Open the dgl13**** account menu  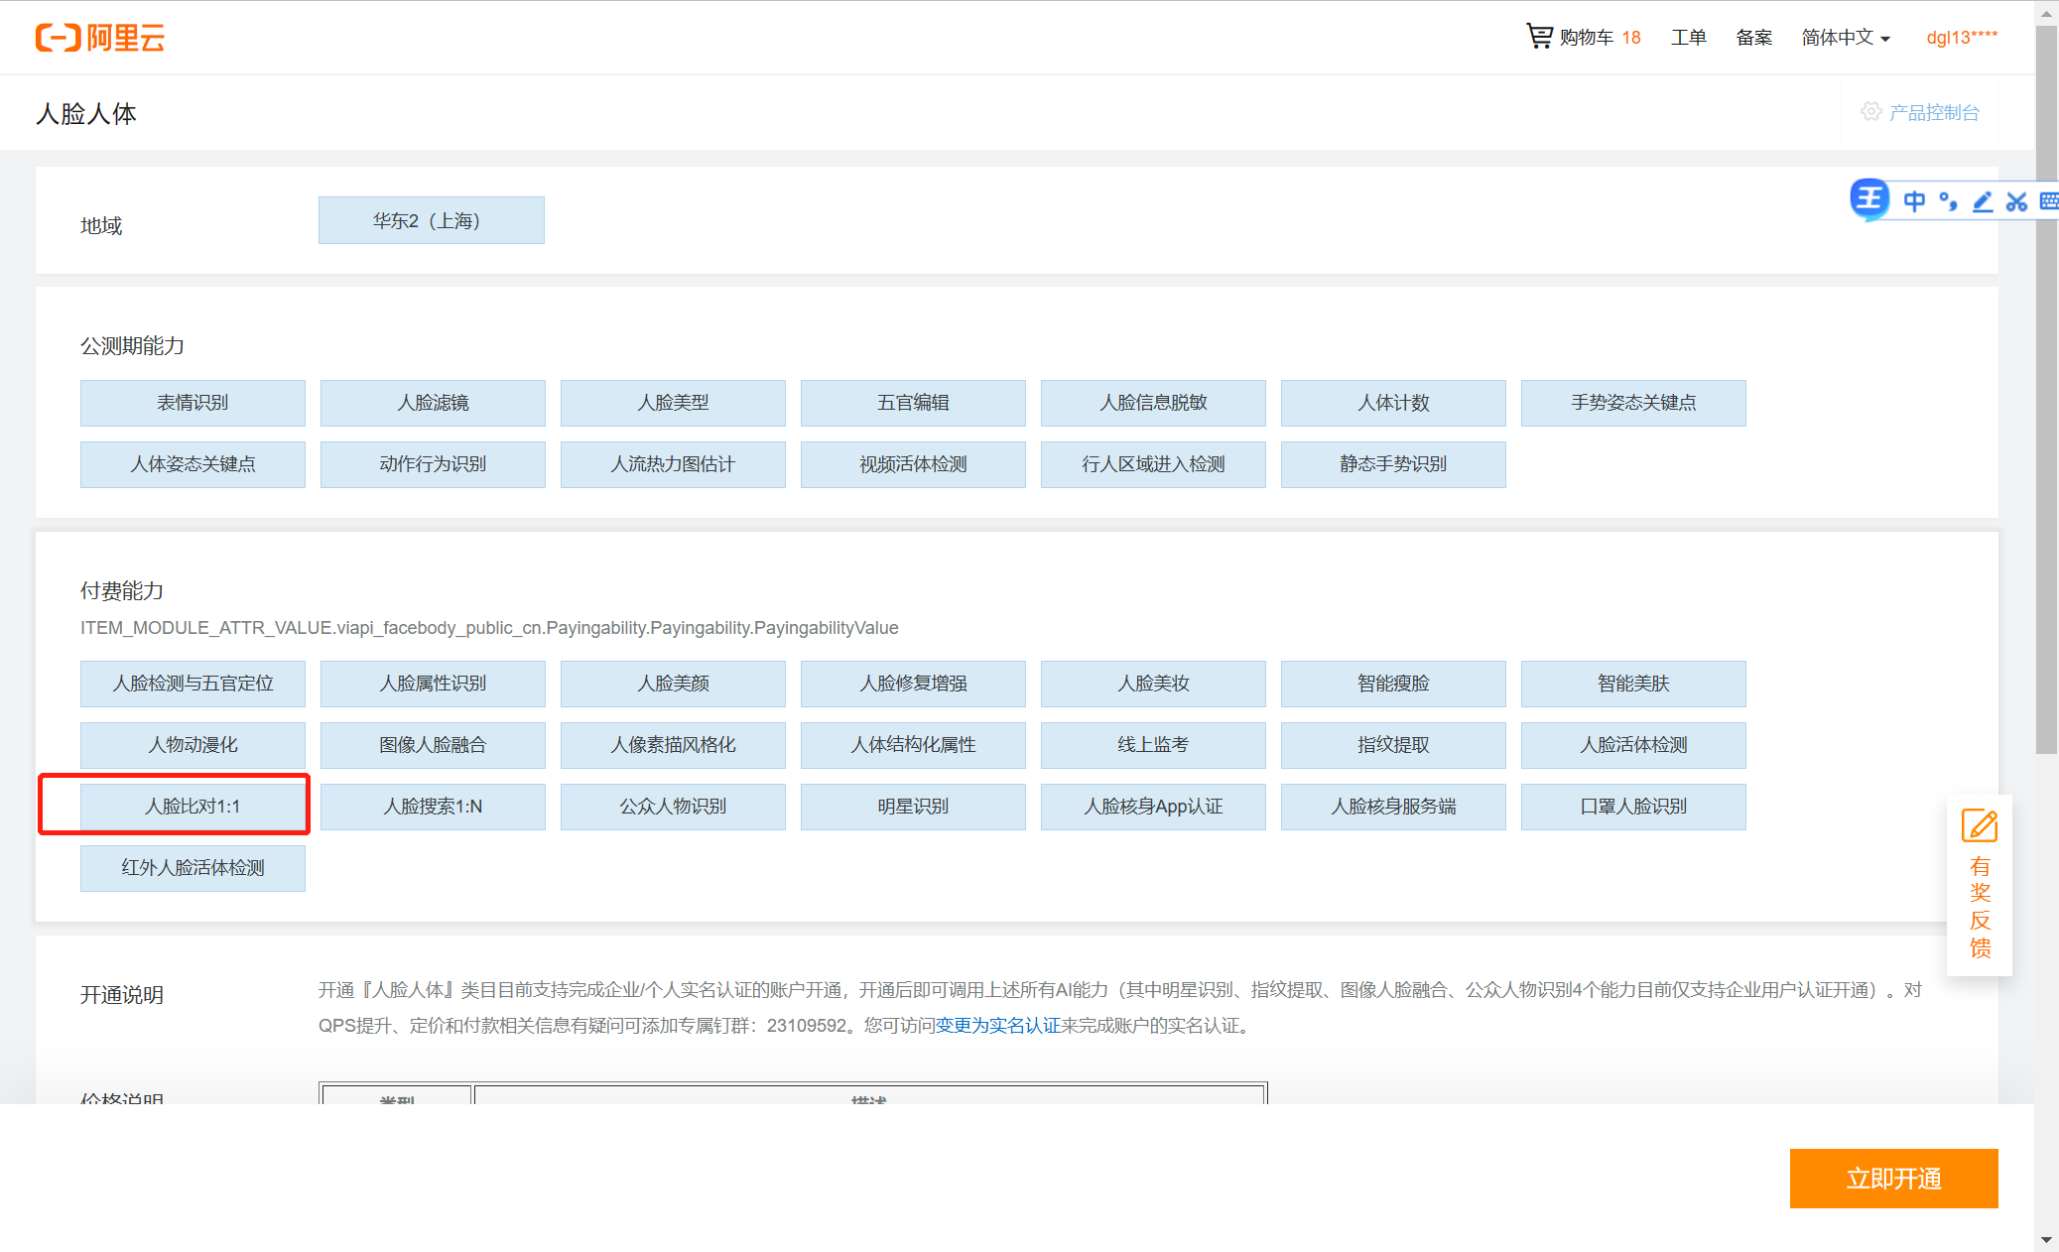(x=1961, y=38)
